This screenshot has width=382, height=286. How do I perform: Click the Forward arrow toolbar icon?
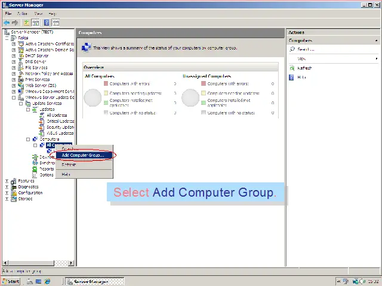tap(15, 23)
